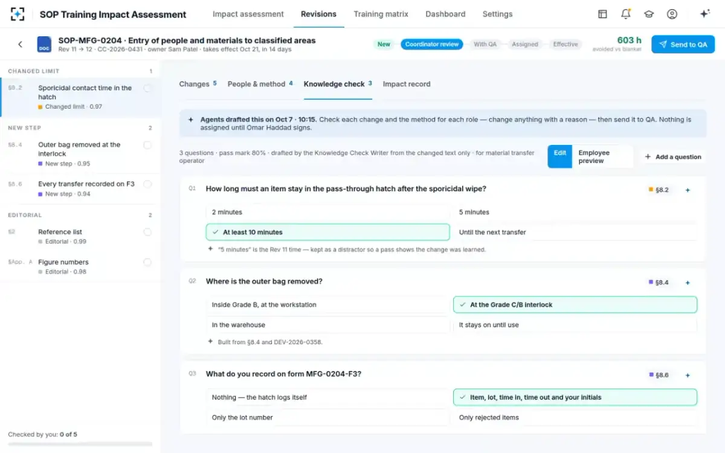
Task: Go back with the left chevron
Action: click(20, 44)
